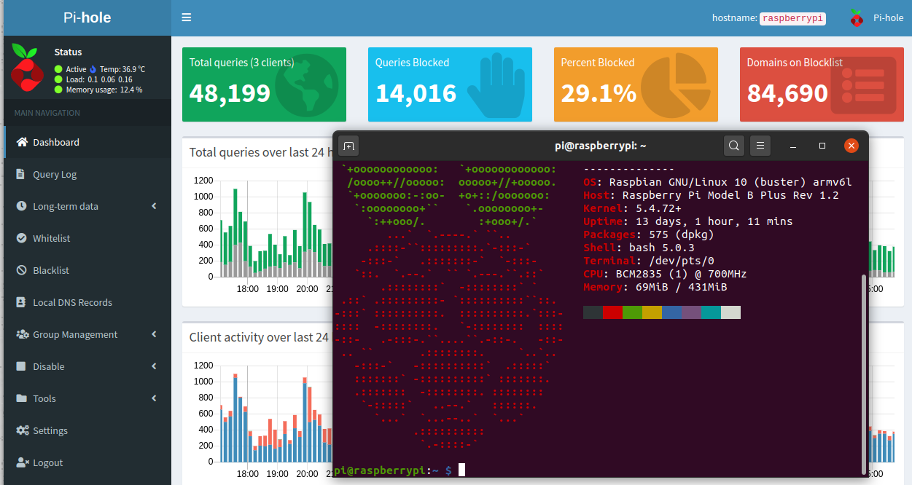912x485 pixels.
Task: Click the terminal search icon
Action: [x=734, y=146]
